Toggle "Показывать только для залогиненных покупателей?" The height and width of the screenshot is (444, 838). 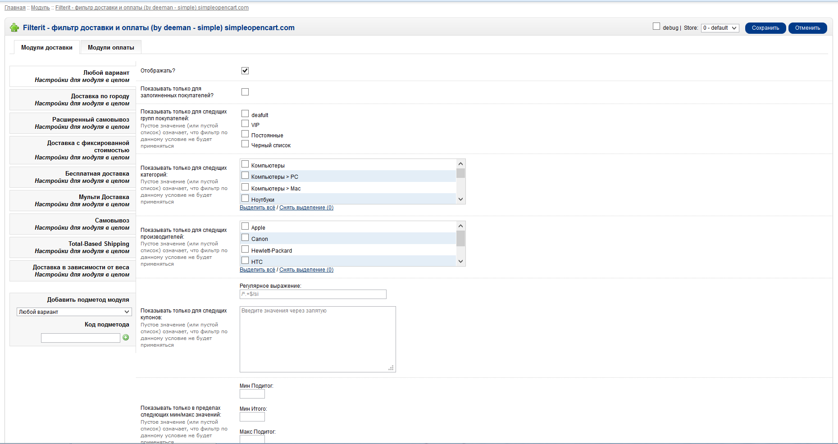[x=245, y=91]
